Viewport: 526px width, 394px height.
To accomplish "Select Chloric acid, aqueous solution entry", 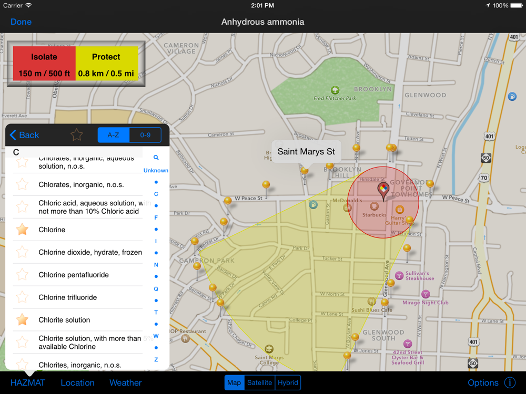I will point(78,207).
